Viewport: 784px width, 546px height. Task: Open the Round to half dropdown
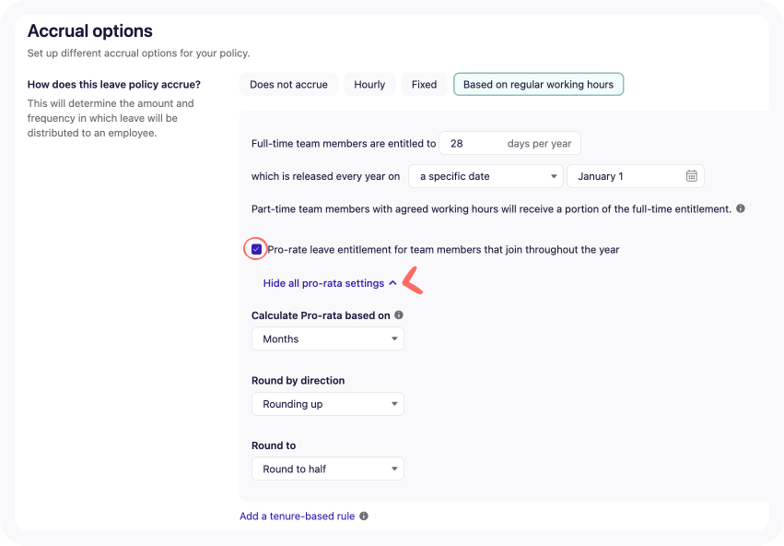pyautogui.click(x=327, y=469)
